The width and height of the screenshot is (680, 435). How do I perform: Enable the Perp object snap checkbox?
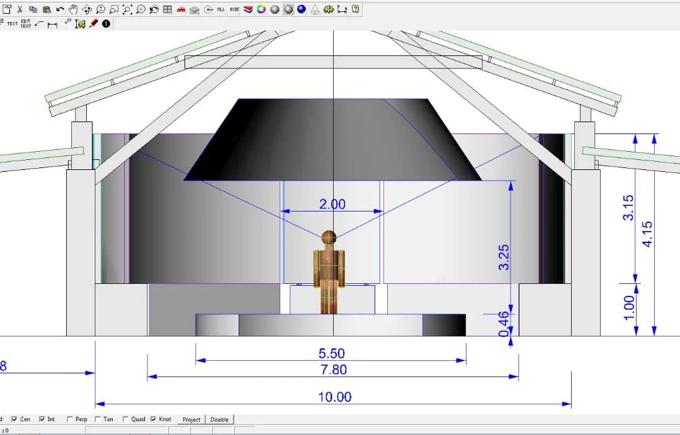69,419
